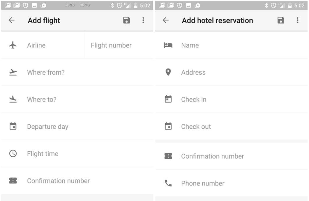309x201 pixels.
Task: Focus the Flight number field
Action: (118, 45)
